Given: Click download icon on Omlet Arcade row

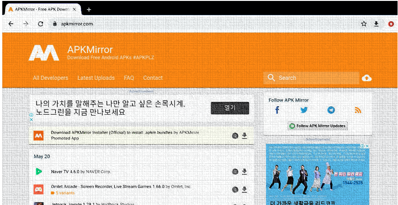Looking at the screenshot, I should [244, 189].
